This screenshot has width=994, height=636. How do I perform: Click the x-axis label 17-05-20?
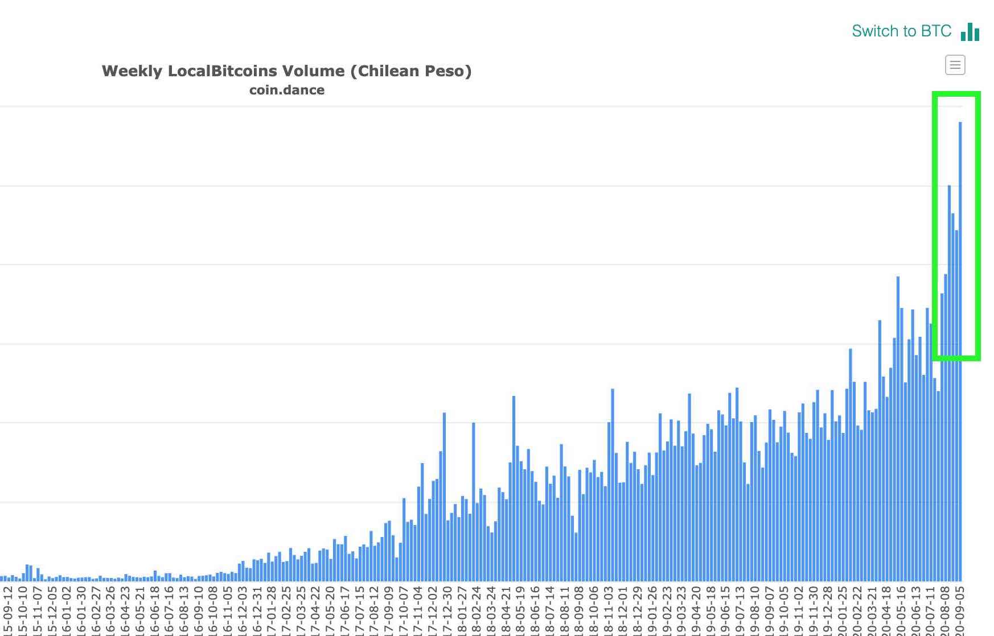330,611
